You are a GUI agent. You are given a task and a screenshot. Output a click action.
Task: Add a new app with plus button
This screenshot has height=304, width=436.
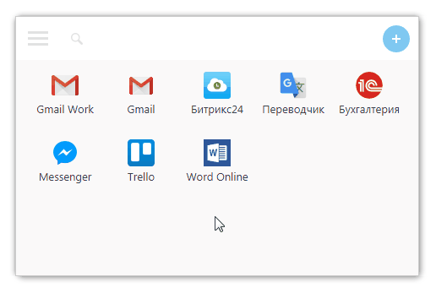pos(396,39)
